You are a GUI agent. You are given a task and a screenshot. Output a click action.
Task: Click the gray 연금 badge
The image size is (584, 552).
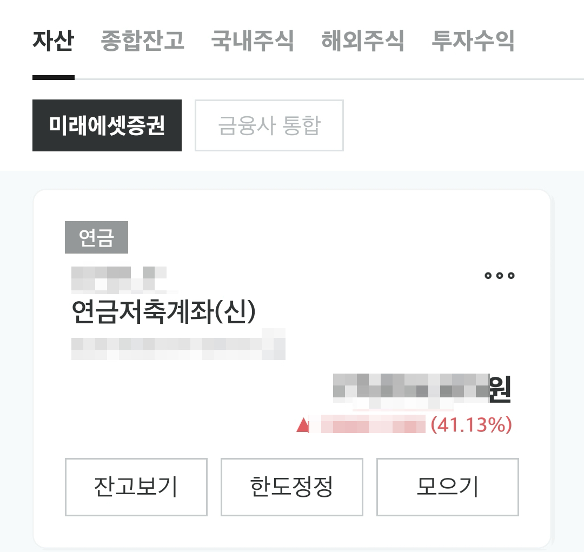[96, 237]
